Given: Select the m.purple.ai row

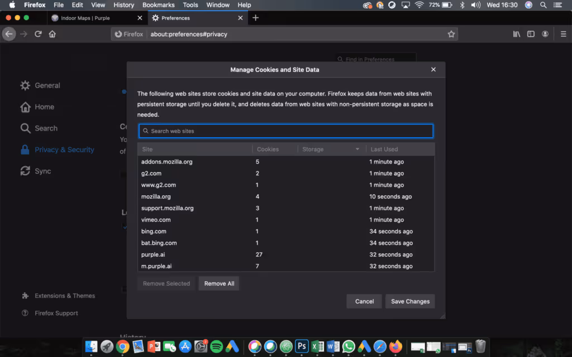Looking at the screenshot, I should (x=286, y=266).
